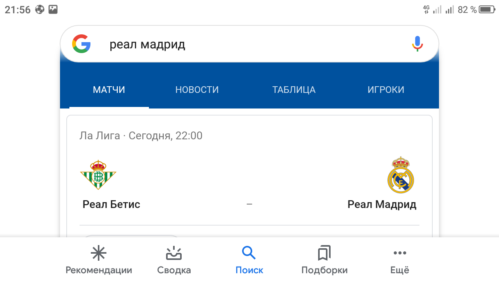Focus the search field with 'реал мадрид'
This screenshot has height=281, width=499.
point(249,44)
